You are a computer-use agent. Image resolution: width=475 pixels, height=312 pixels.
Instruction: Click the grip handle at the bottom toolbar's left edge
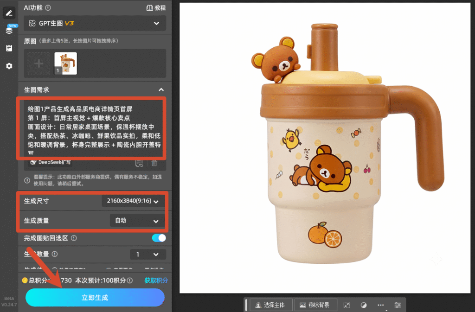[x=246, y=305]
